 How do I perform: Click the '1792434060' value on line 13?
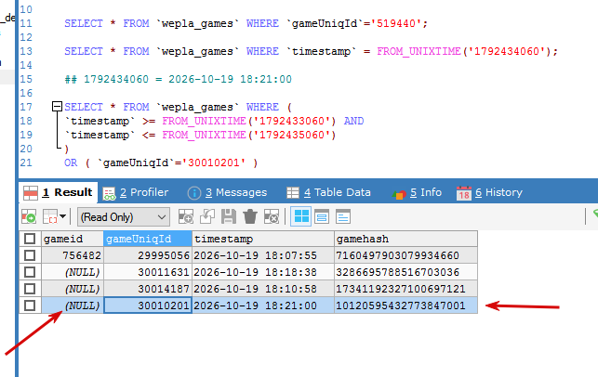(x=507, y=51)
